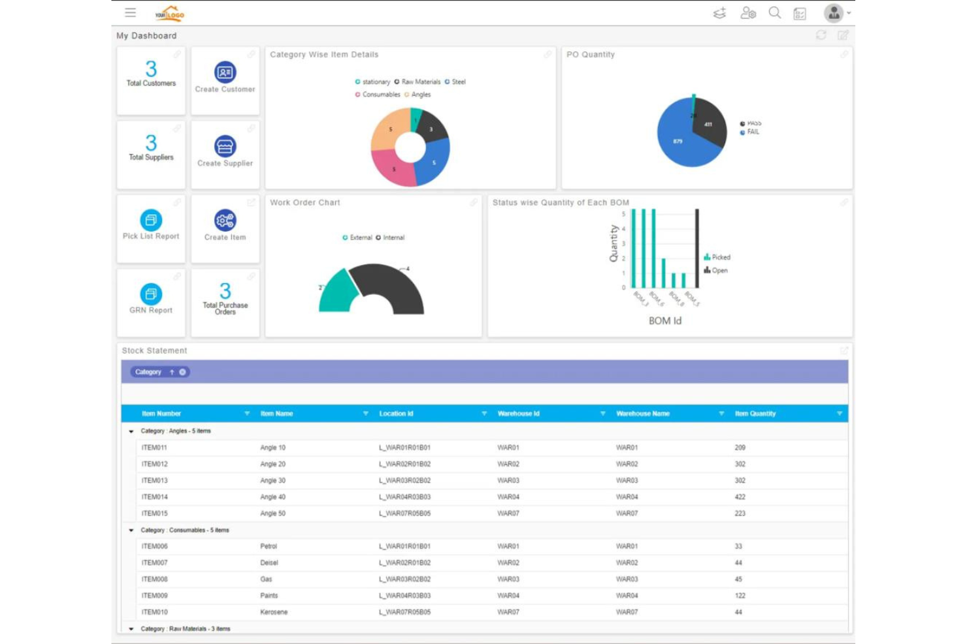This screenshot has width=967, height=644.
Task: Click the checklist icon near the profile avatar
Action: (x=798, y=12)
